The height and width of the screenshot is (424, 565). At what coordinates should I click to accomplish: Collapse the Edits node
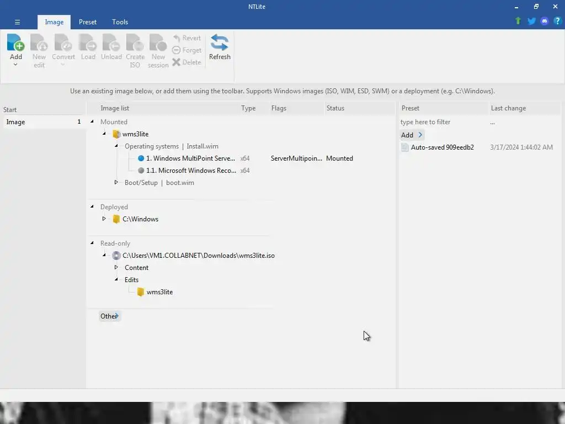[116, 279]
